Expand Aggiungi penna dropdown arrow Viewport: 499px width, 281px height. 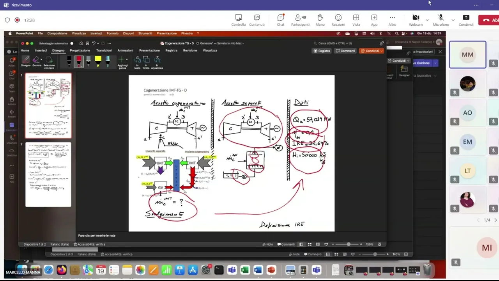click(127, 60)
